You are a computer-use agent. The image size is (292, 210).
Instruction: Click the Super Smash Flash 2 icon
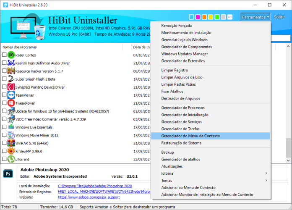tap(11, 79)
